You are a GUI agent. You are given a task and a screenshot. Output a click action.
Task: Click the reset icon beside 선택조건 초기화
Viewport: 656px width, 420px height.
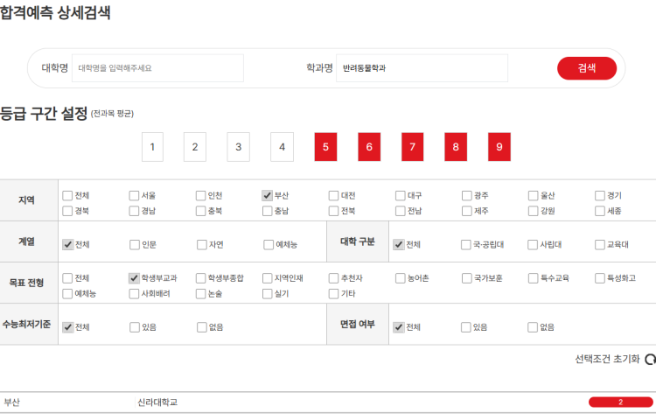pos(650,360)
